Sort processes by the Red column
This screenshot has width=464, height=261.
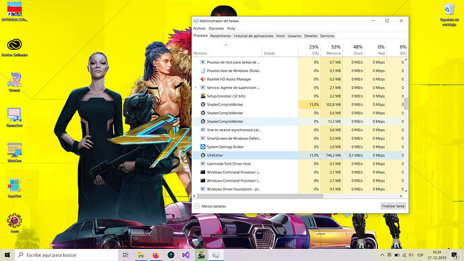376,50
